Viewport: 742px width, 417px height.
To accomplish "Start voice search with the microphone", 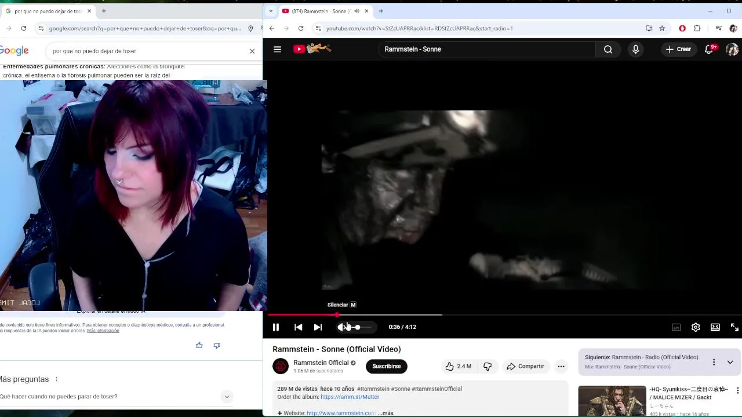I will (x=635, y=49).
